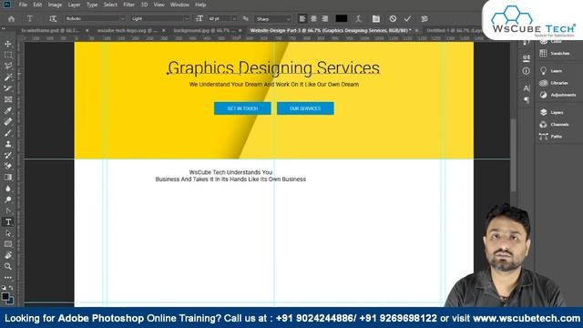The width and height of the screenshot is (583, 328).
Task: Enable left align text
Action: (302, 18)
